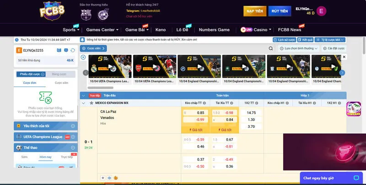Favorite the Mexico Expansion MX league star
The height and width of the screenshot is (185, 366).
pos(90,103)
